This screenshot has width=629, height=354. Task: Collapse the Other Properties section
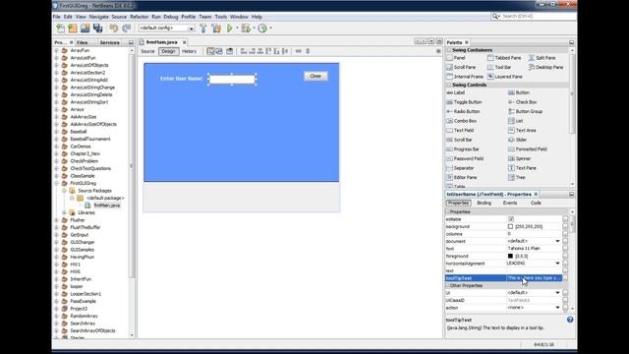pos(448,286)
